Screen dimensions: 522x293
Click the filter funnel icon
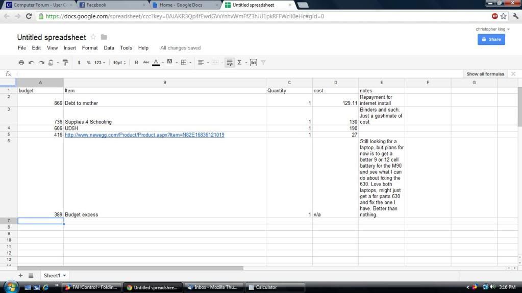pos(263,63)
